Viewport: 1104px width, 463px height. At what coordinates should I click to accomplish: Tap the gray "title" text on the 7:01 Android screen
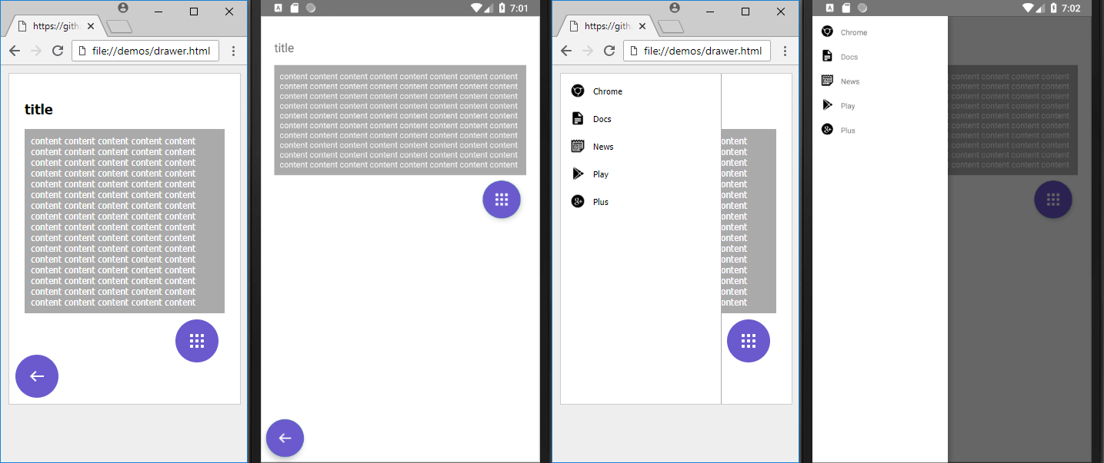coord(284,48)
